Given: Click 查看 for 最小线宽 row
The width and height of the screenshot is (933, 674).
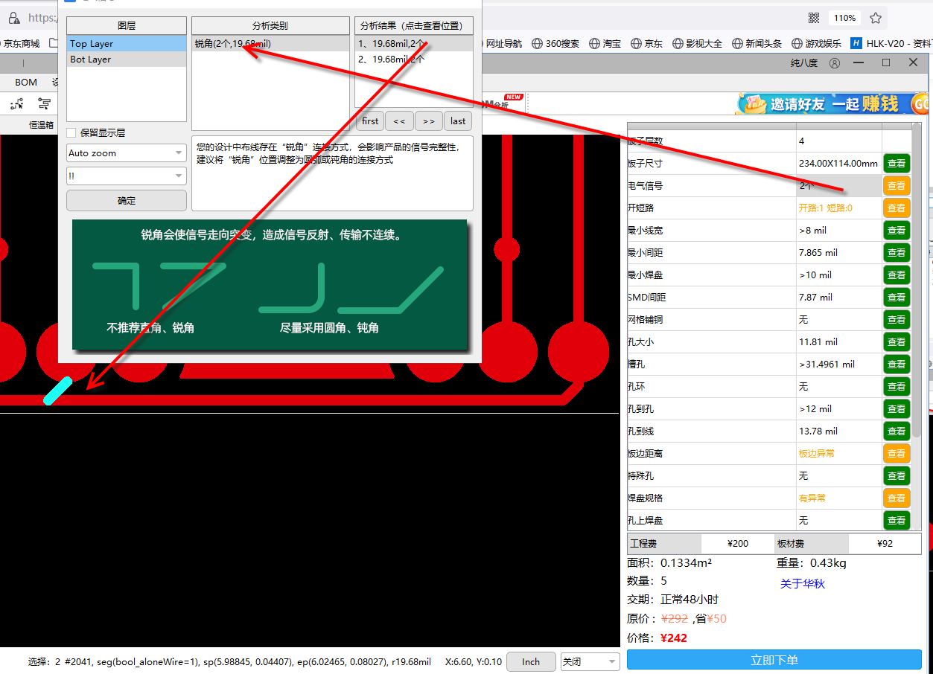Looking at the screenshot, I should pos(897,231).
